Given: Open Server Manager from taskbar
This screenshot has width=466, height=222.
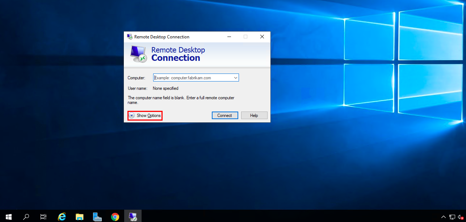Looking at the screenshot, I should [x=97, y=217].
